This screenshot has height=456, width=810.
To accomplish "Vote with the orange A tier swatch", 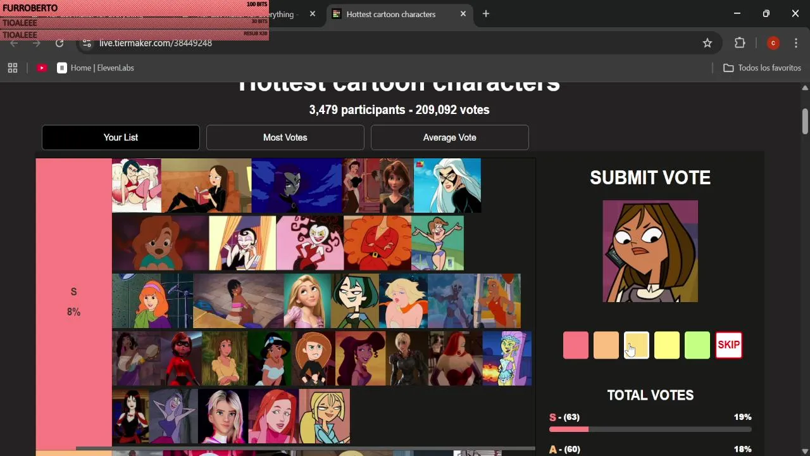I will (606, 345).
